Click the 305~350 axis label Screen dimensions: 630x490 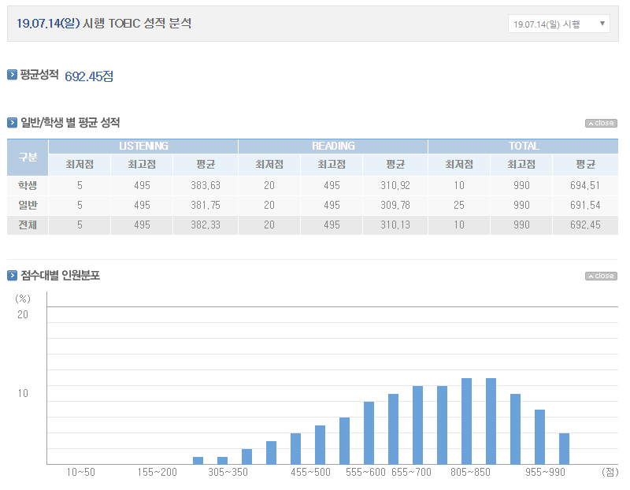[x=227, y=473]
